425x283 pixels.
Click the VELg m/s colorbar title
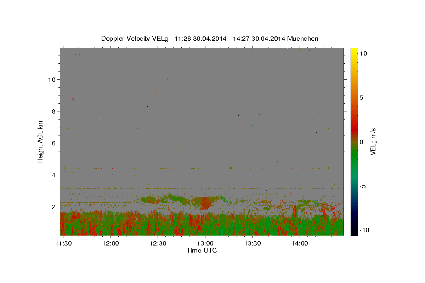click(373, 142)
